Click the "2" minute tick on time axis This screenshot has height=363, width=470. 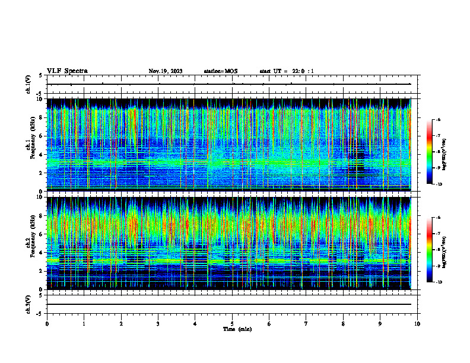121,324
